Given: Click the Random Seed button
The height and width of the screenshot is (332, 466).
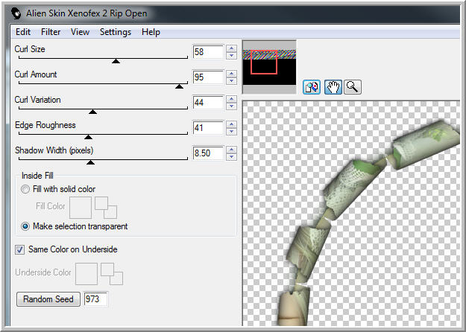Looking at the screenshot, I should [x=48, y=299].
